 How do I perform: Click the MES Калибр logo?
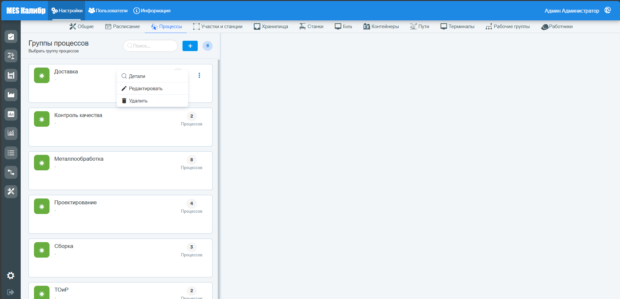[x=26, y=11]
